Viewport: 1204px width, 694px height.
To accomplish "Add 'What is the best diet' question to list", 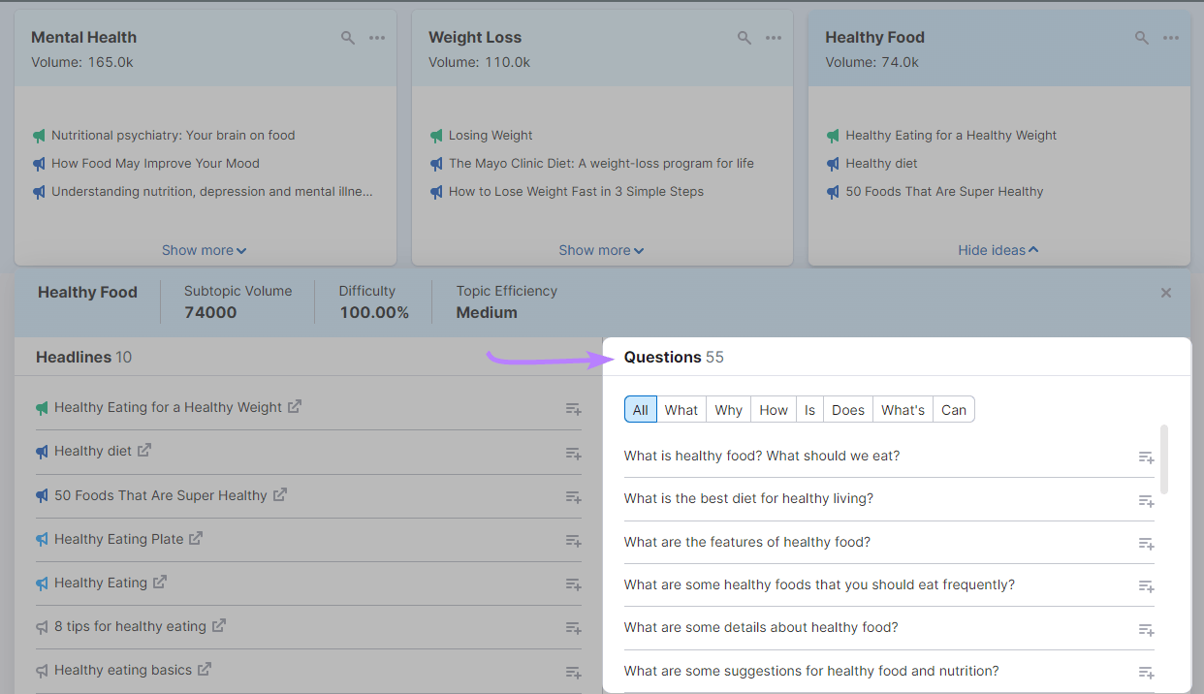I will pos(1146,500).
